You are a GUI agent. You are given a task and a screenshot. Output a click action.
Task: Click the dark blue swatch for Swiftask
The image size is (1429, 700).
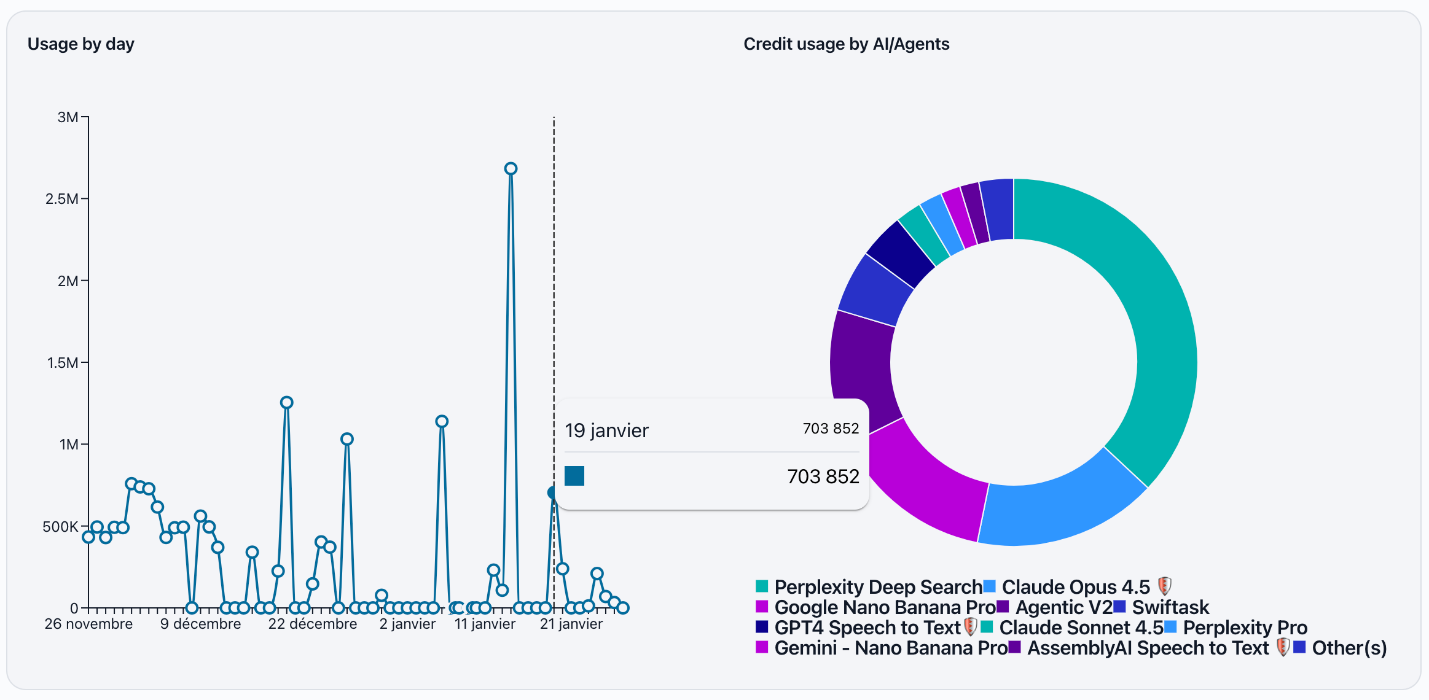pyautogui.click(x=1119, y=606)
